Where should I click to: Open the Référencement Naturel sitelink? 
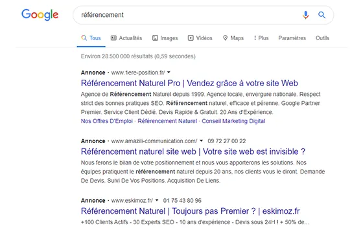click(167, 121)
